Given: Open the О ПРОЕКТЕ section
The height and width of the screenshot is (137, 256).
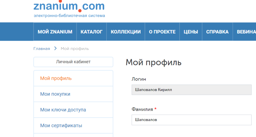Looking at the screenshot, I should coord(162,32).
